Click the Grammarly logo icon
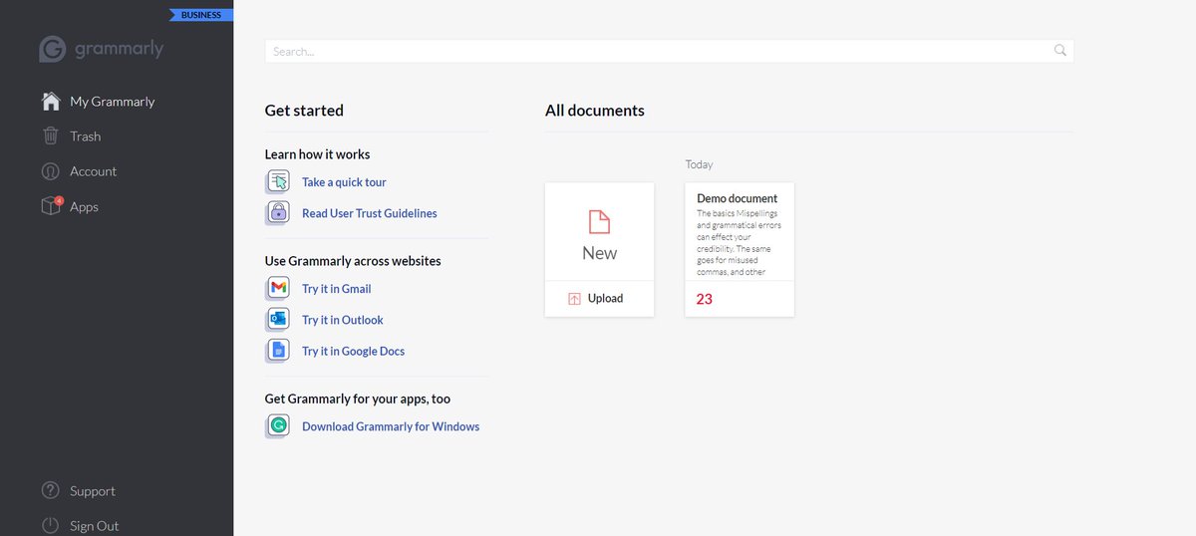Image resolution: width=1196 pixels, height=536 pixels. click(x=52, y=49)
